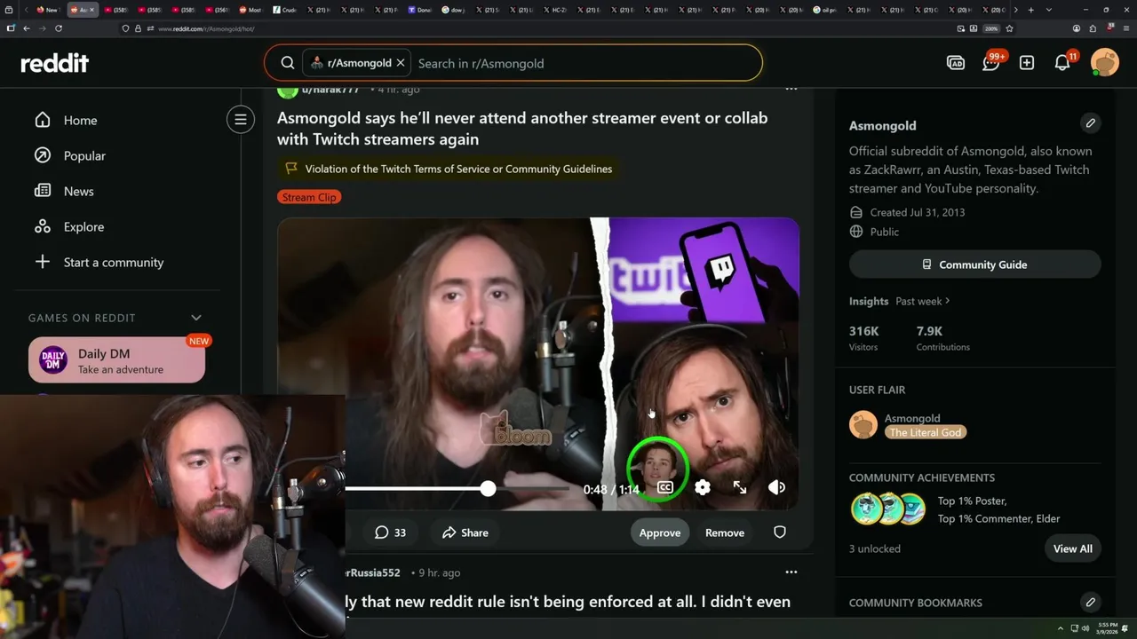This screenshot has height=639, width=1137.
Task: Remove the r/Asmongold search filter
Action: click(x=401, y=63)
